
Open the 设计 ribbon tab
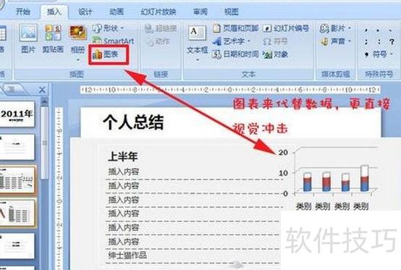click(85, 12)
